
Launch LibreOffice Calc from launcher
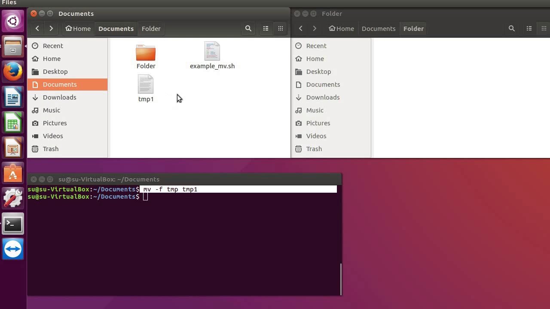(13, 122)
